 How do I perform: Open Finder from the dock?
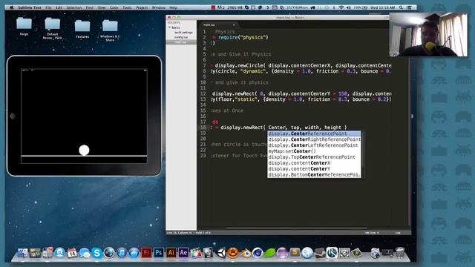click(x=23, y=253)
